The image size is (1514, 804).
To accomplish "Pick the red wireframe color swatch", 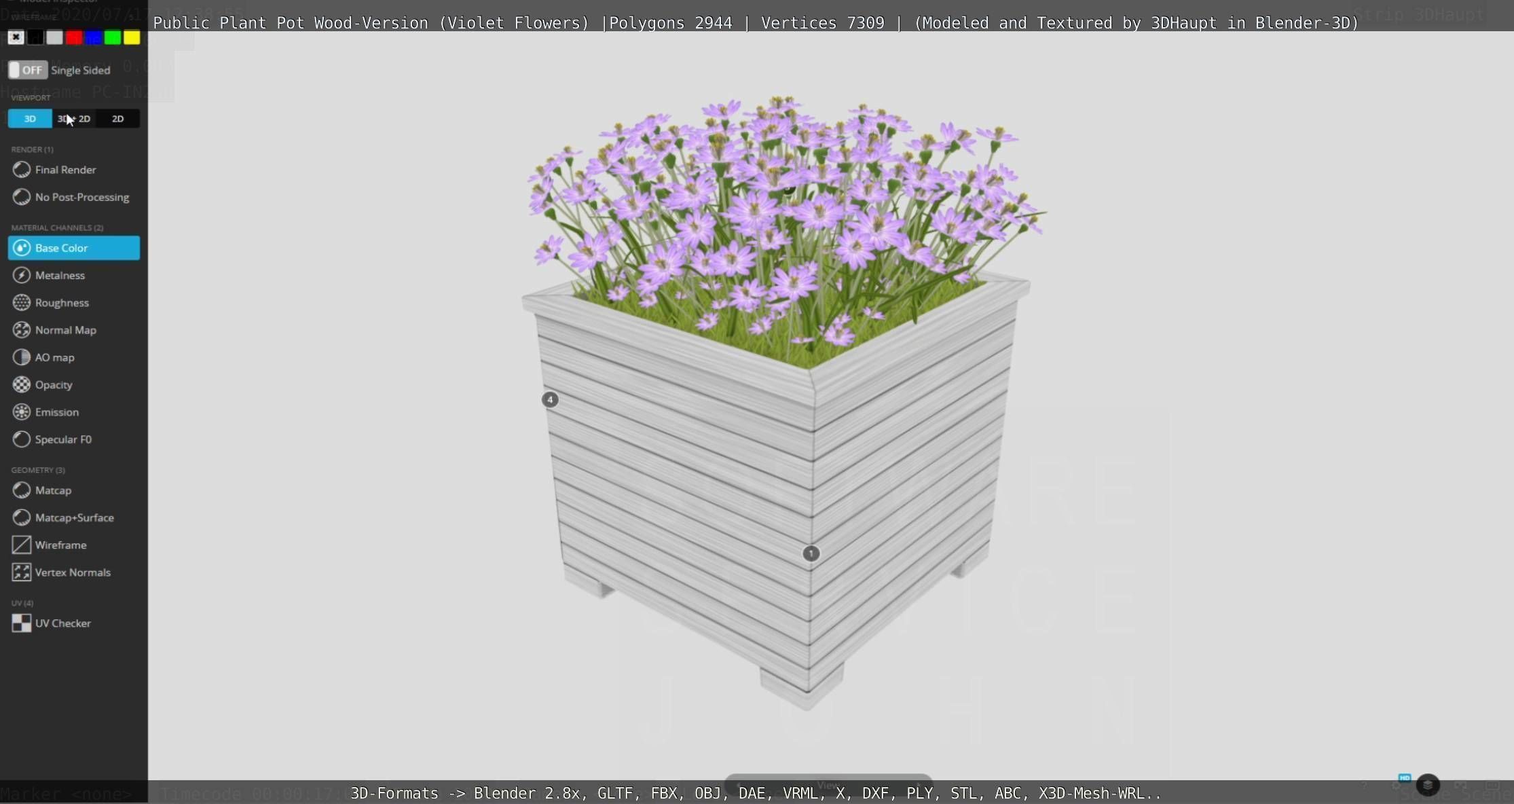I will (74, 37).
